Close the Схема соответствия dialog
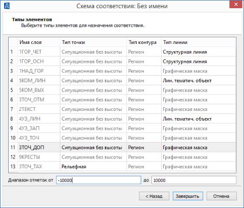 [x=236, y=4]
